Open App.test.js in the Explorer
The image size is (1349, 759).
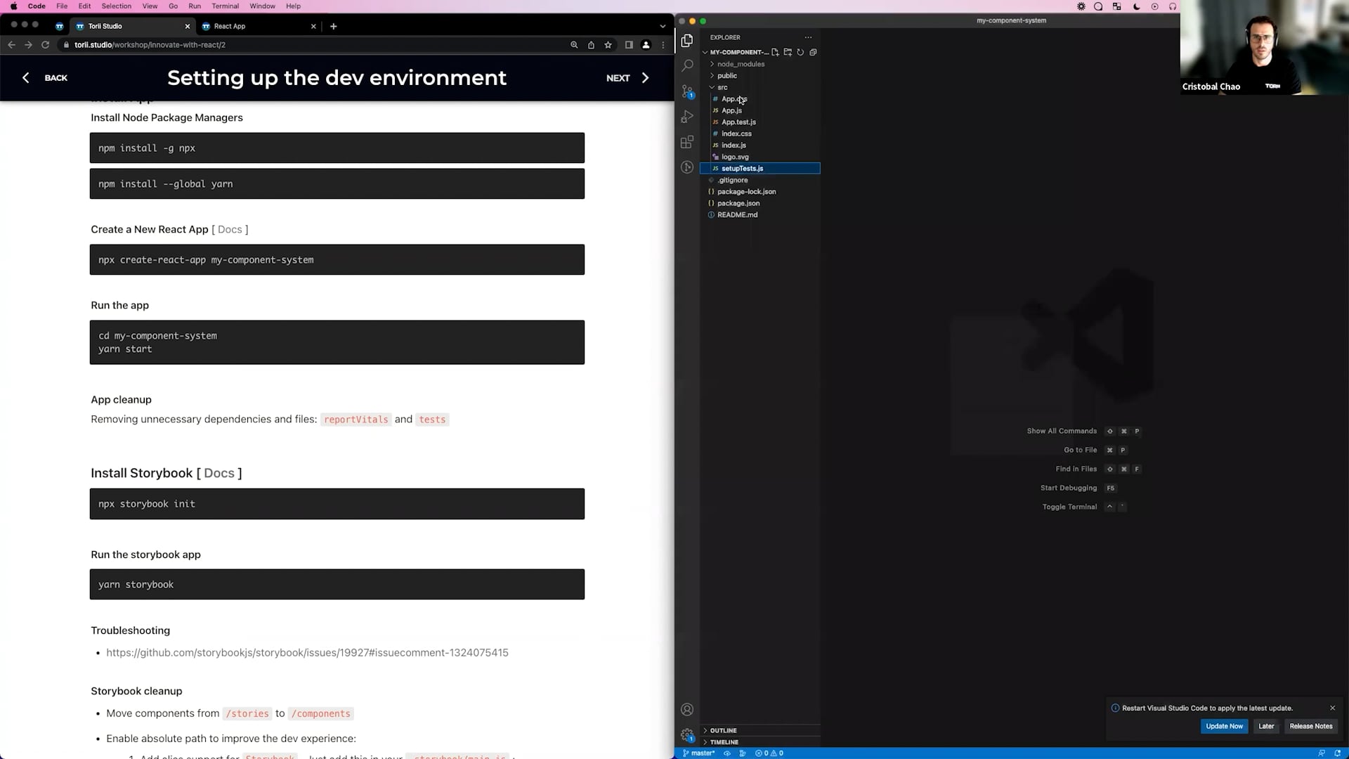760,122
